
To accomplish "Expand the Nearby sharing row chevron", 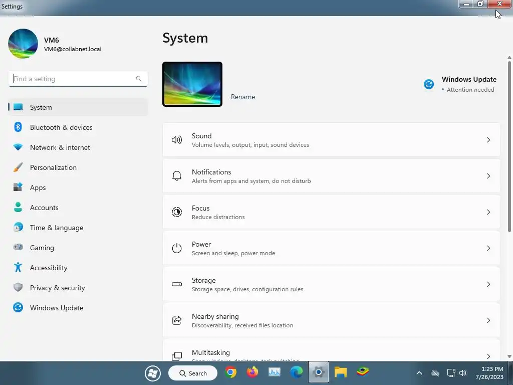I will 488,320.
